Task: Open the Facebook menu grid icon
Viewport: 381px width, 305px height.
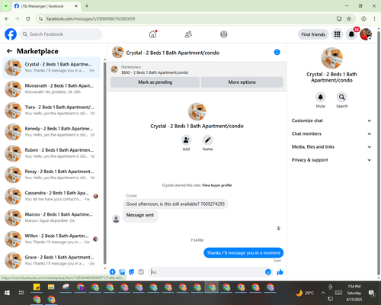Action: tap(337, 34)
